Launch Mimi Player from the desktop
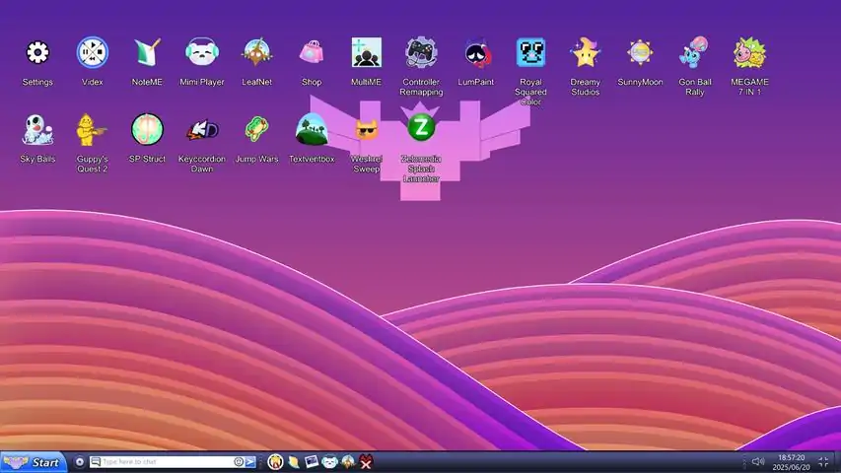The height and width of the screenshot is (473, 841). 202,53
